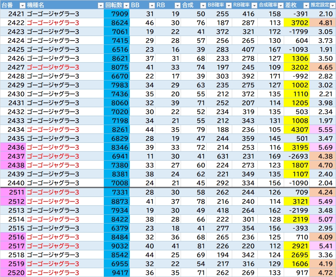Select the pink machine number cell 2438
336x277 pixels.
point(13,165)
